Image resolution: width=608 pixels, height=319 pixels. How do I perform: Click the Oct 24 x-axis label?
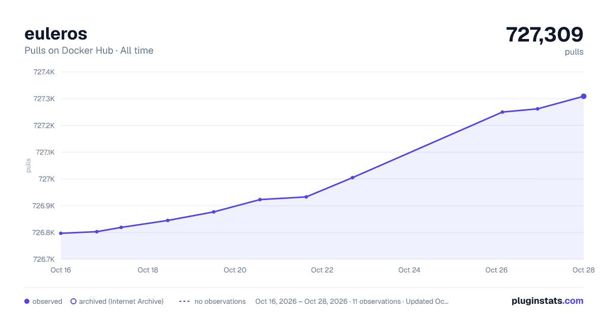pyautogui.click(x=409, y=270)
